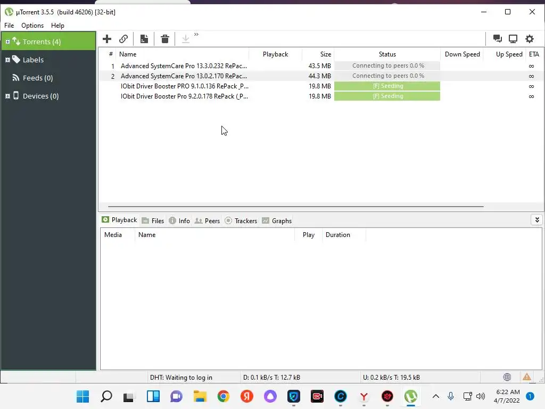The height and width of the screenshot is (409, 545).
Task: Click Connecting to peers status of SystemCare 13.3.0.232
Action: point(387,66)
